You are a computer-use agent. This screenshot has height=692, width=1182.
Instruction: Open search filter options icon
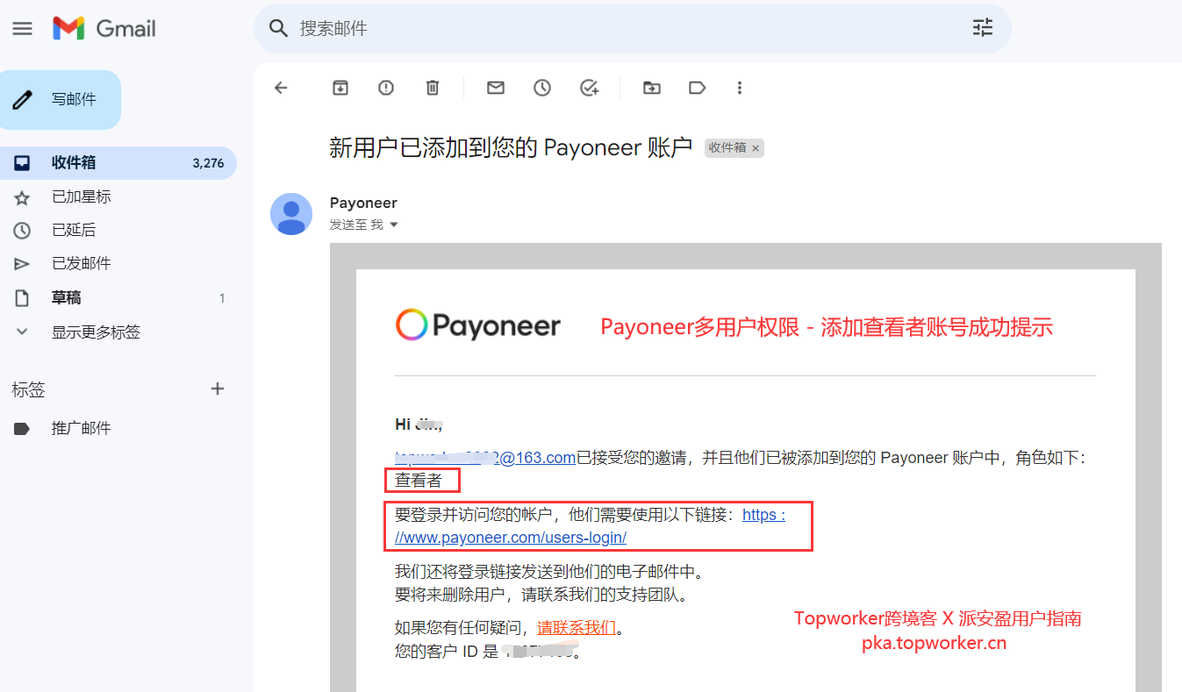(983, 28)
